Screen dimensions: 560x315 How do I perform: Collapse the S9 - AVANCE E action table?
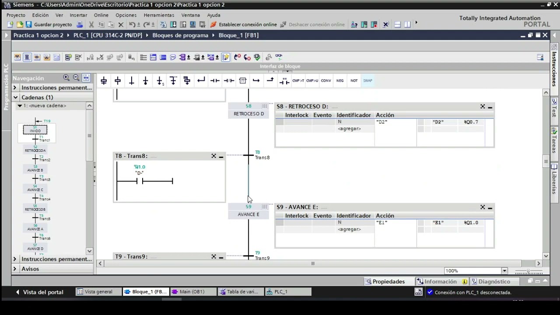(x=490, y=207)
